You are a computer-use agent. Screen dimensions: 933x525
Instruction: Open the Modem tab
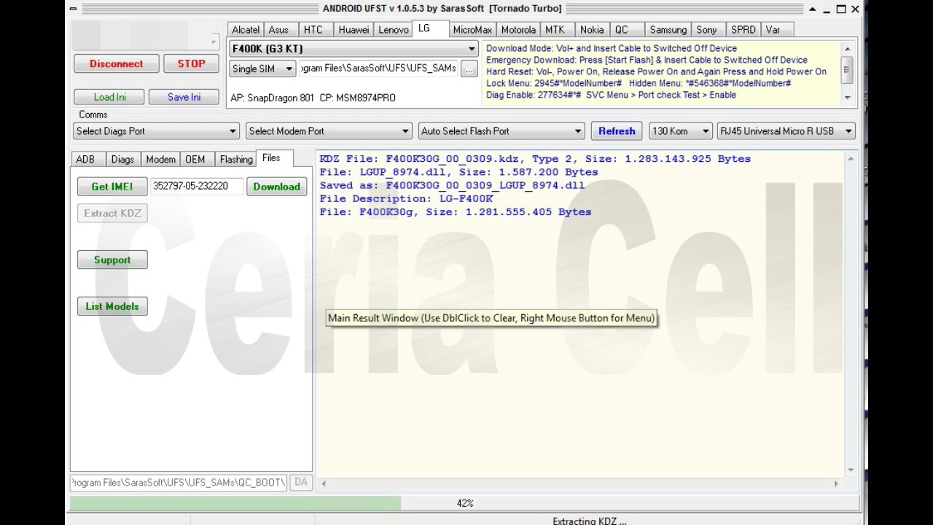tap(160, 160)
